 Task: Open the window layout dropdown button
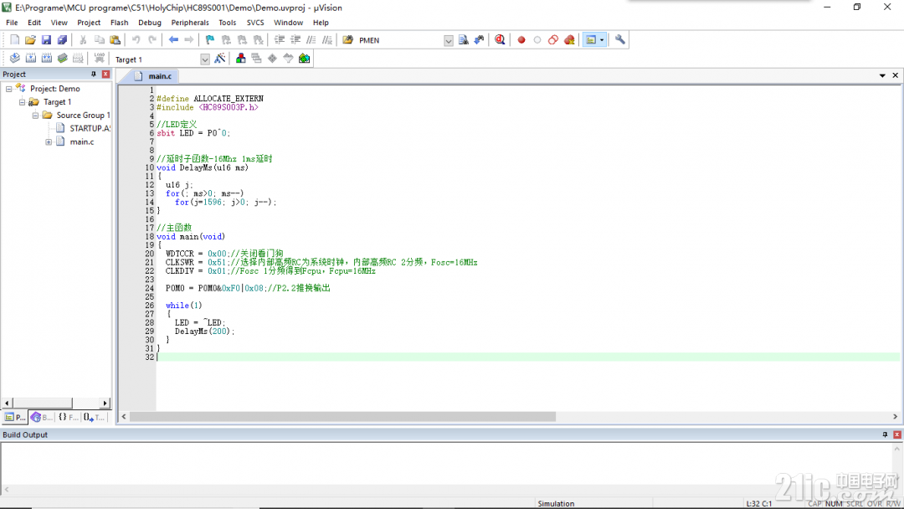pyautogui.click(x=594, y=40)
